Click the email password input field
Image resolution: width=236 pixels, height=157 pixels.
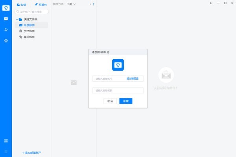(x=118, y=90)
